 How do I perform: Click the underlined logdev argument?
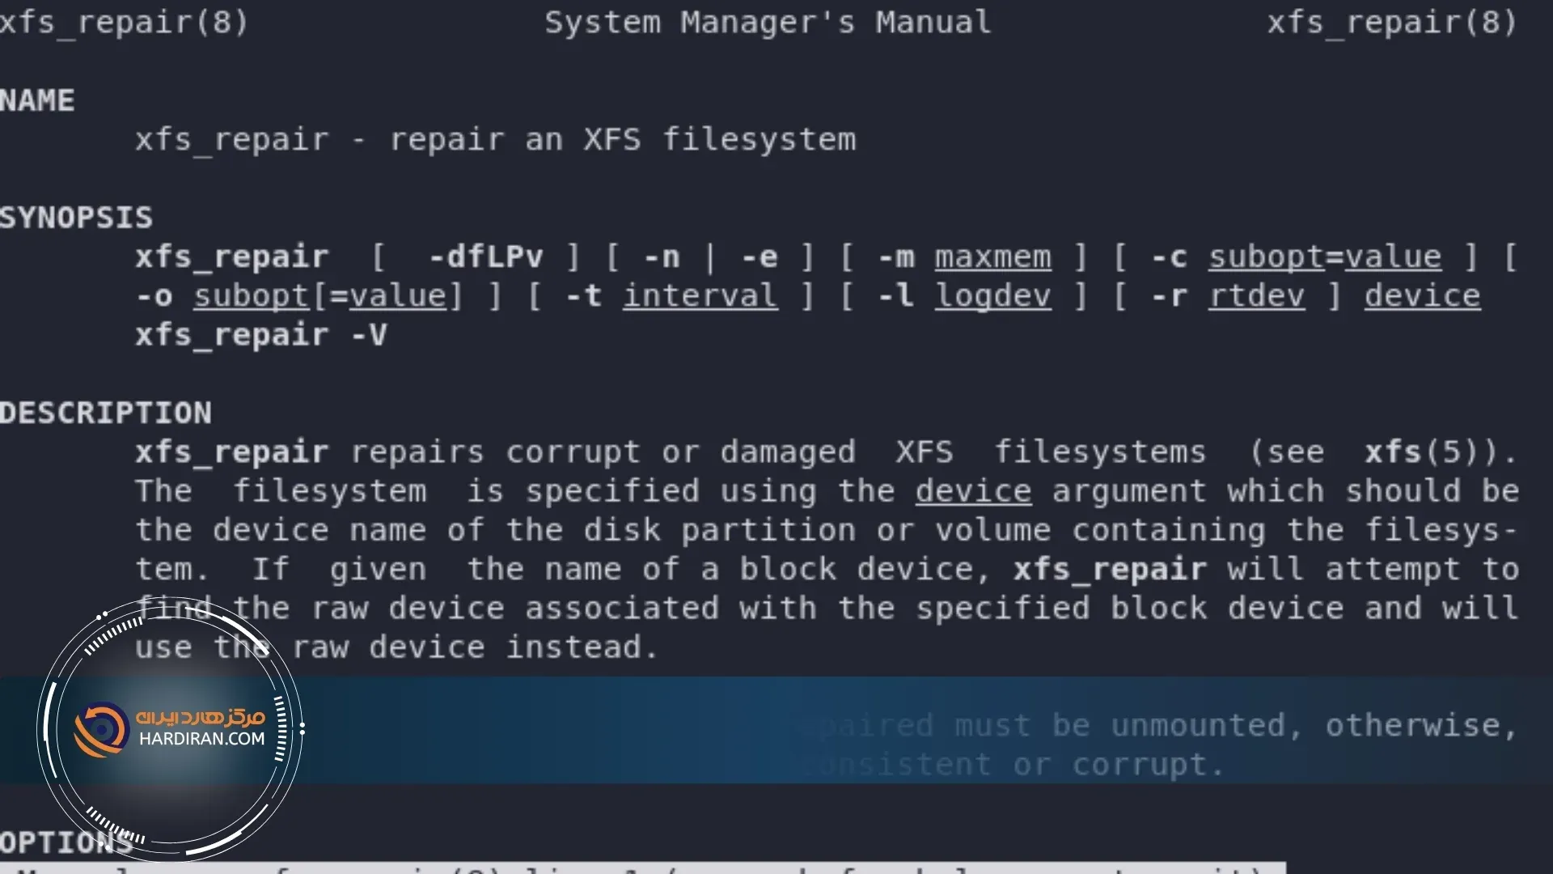click(992, 296)
